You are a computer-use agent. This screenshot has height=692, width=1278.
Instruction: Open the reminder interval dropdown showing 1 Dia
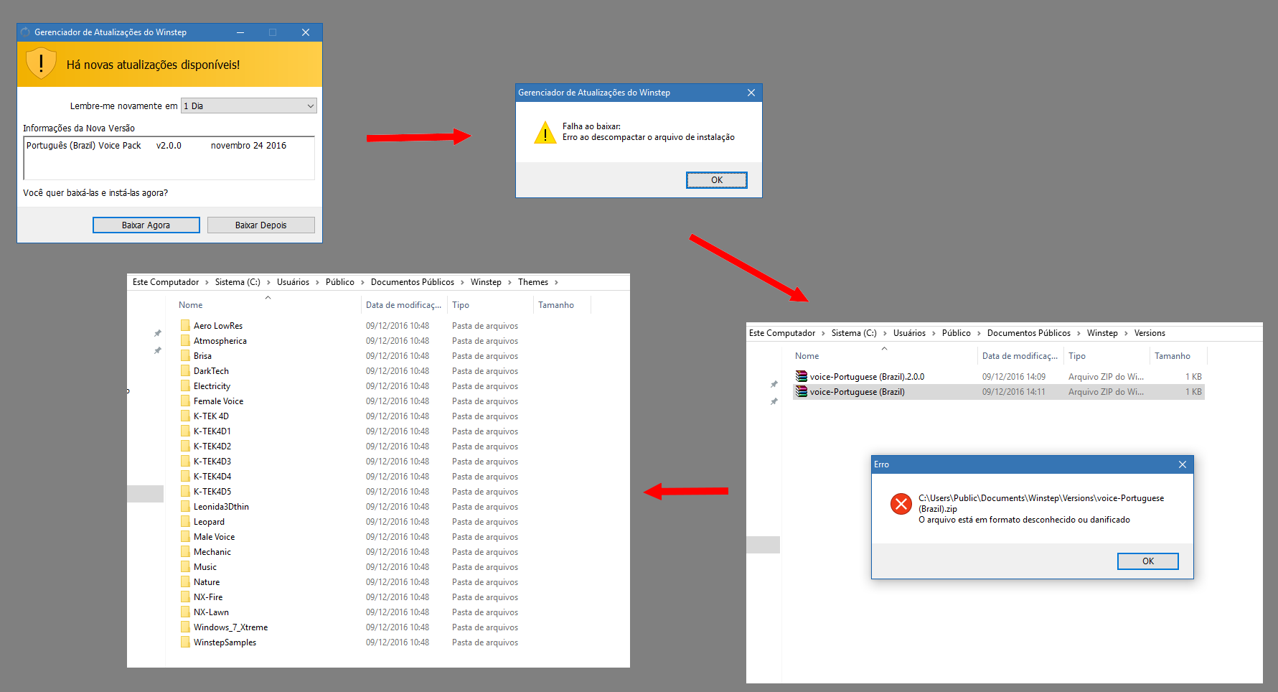pyautogui.click(x=248, y=106)
